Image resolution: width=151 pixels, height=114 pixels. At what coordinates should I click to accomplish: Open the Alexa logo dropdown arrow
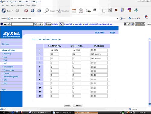pyautogui.click(x=10, y=24)
